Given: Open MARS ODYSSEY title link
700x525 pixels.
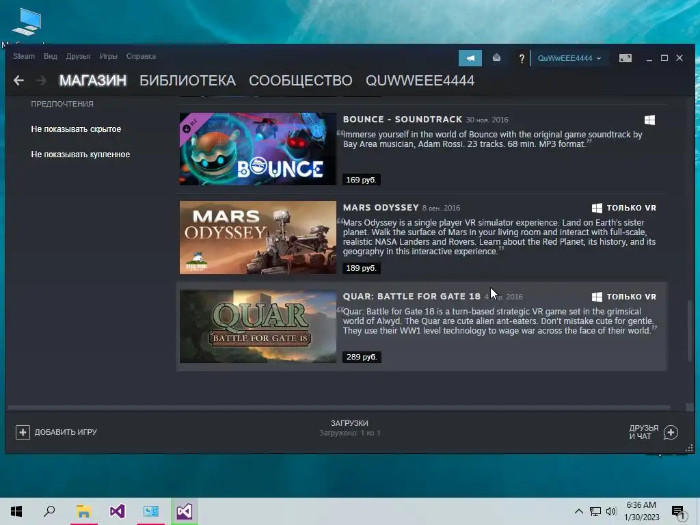Looking at the screenshot, I should tap(381, 208).
